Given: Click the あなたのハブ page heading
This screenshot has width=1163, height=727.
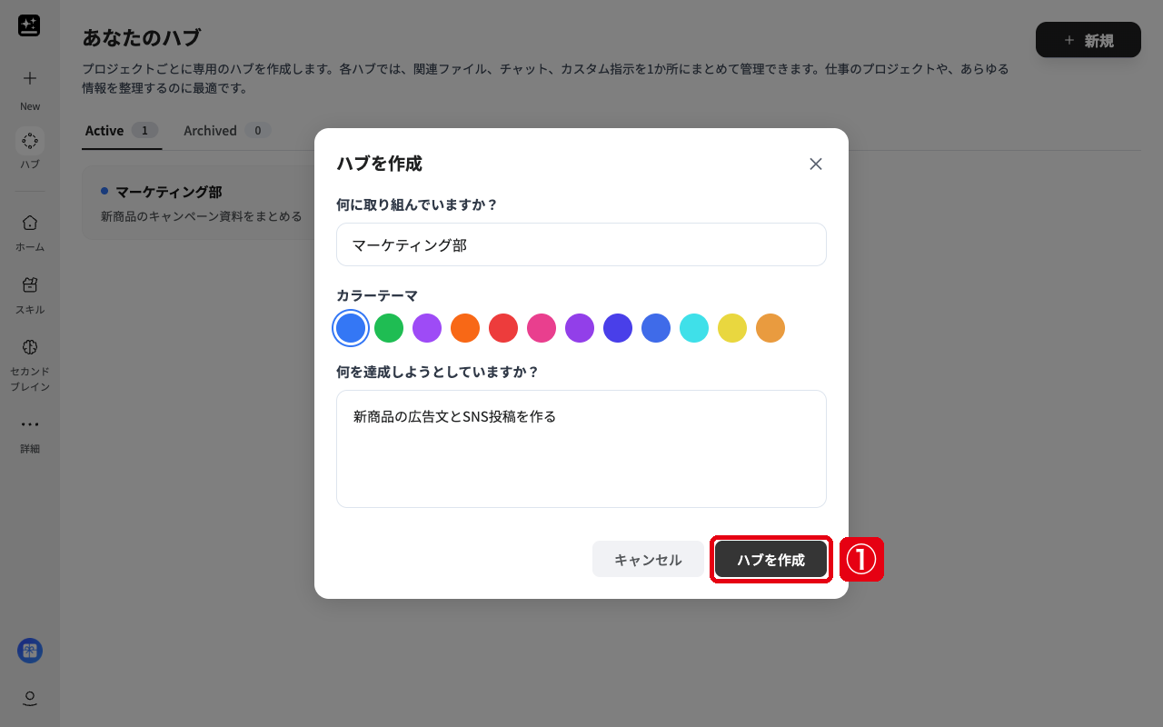Looking at the screenshot, I should coord(142,37).
